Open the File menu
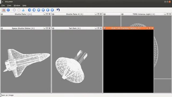The image size is (172, 97). click(x=3, y=5)
